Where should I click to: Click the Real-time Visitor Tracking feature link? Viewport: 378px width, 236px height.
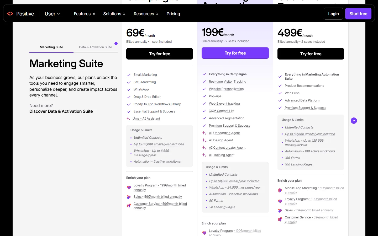pos(228,82)
